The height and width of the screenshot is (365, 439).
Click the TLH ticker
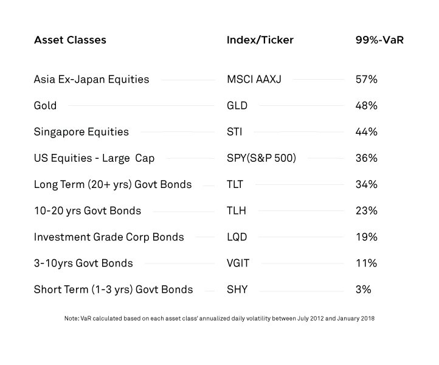tap(236, 210)
